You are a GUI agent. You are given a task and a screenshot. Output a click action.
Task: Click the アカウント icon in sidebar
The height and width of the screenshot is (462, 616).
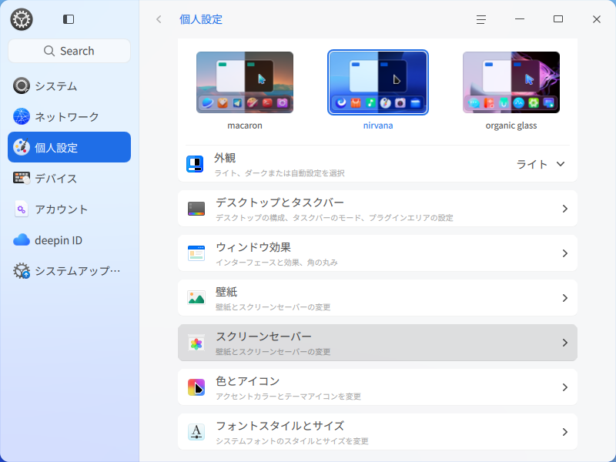(22, 209)
